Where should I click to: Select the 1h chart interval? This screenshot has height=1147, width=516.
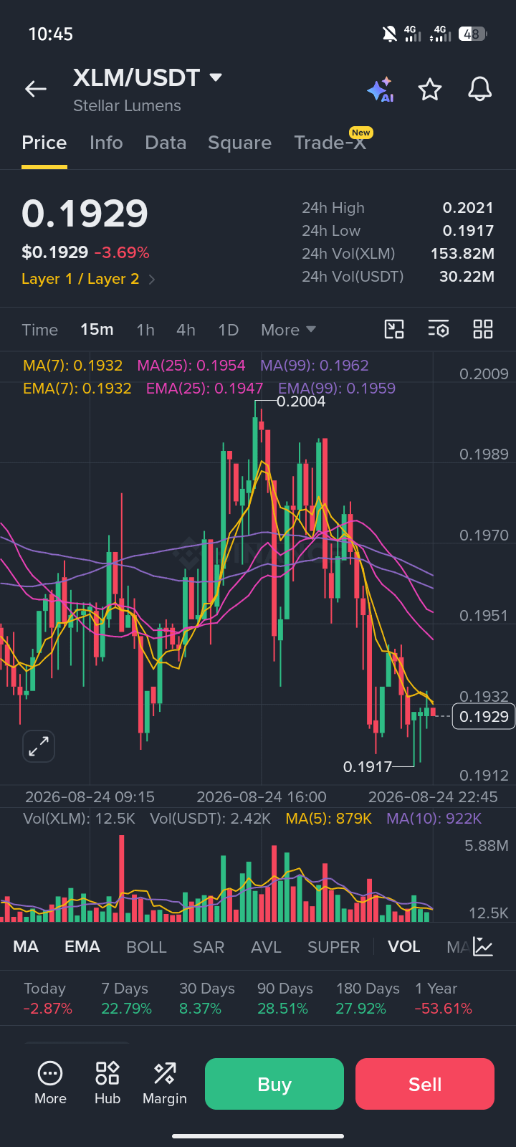click(x=145, y=330)
